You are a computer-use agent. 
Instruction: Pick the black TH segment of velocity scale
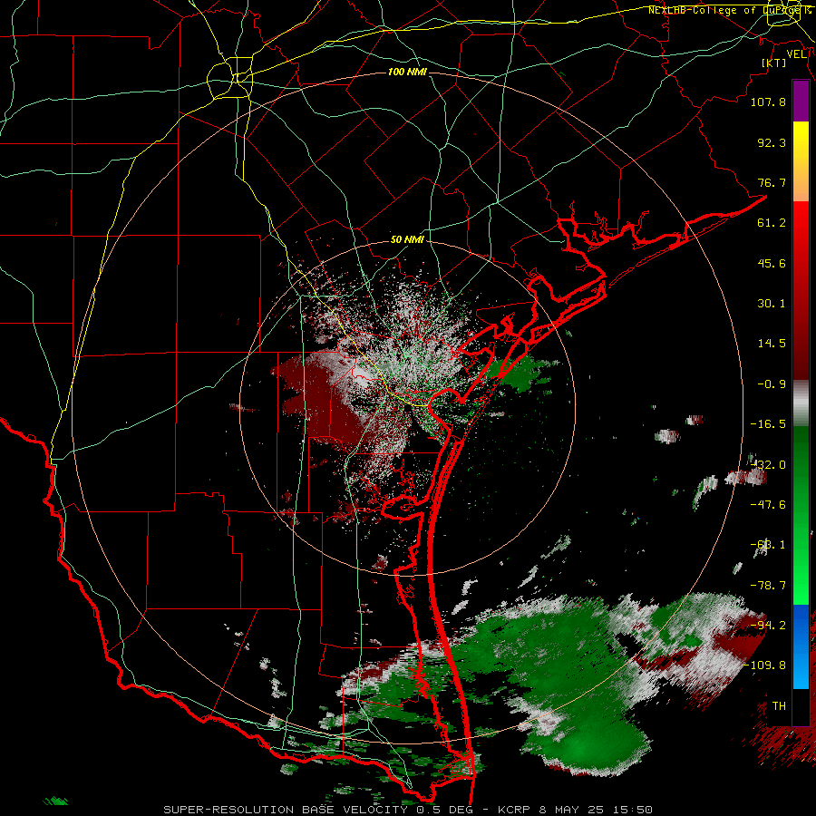pyautogui.click(x=801, y=706)
